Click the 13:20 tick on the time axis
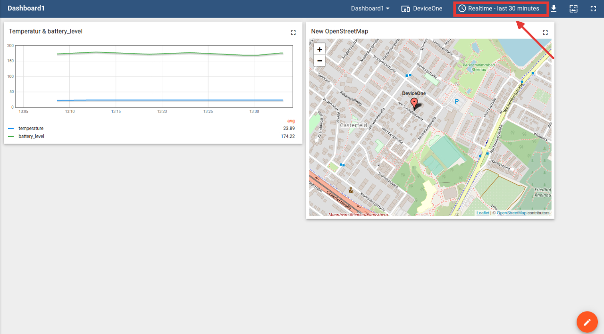The height and width of the screenshot is (334, 604). [162, 112]
